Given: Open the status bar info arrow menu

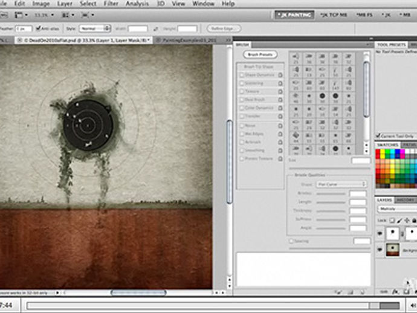Looking at the screenshot, I should 57,293.
